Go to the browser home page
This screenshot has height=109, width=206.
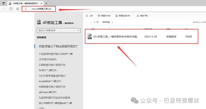click(x=18, y=9)
